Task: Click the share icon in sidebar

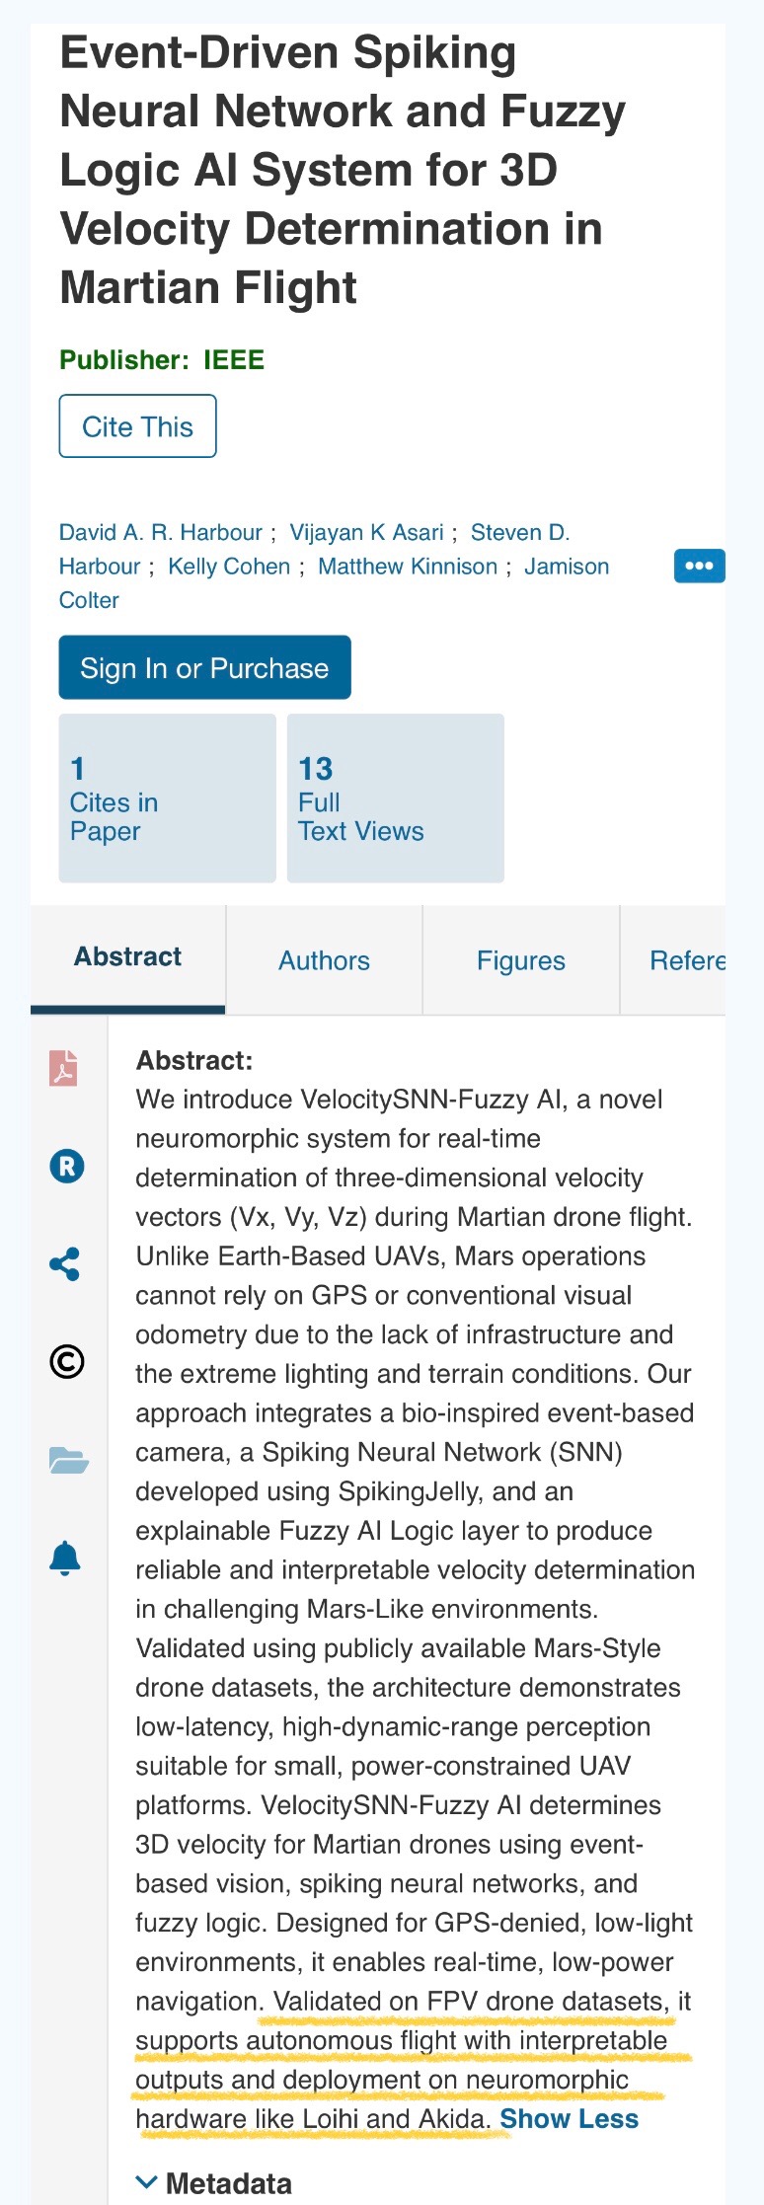Action: click(65, 1264)
